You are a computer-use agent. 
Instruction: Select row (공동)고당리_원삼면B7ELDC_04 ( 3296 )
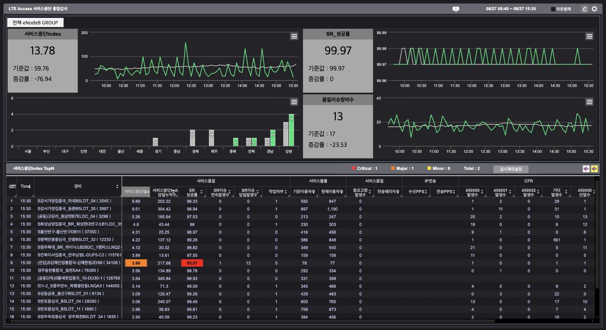(x=301, y=217)
